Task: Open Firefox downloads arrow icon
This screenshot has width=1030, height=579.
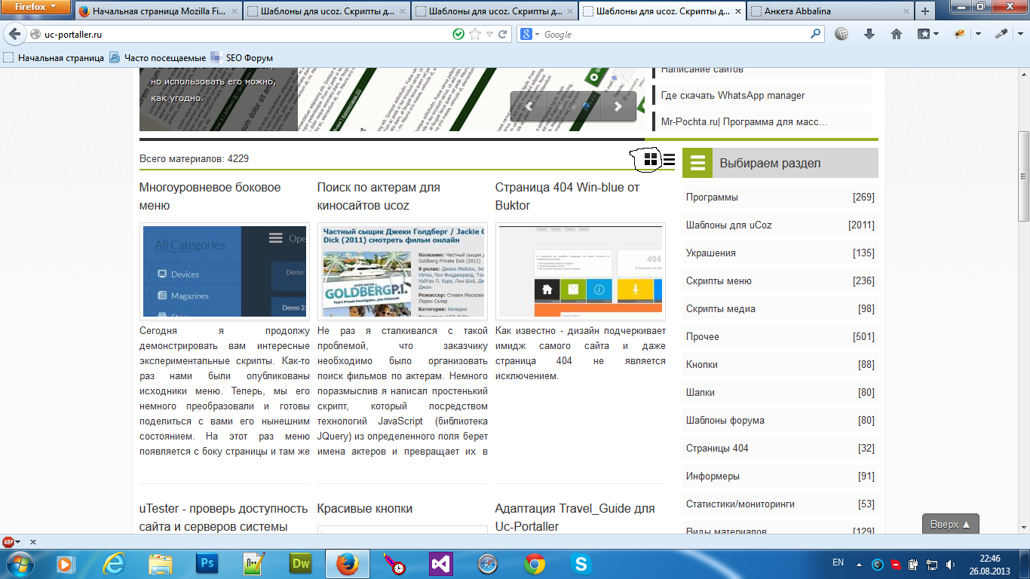Action: click(869, 34)
